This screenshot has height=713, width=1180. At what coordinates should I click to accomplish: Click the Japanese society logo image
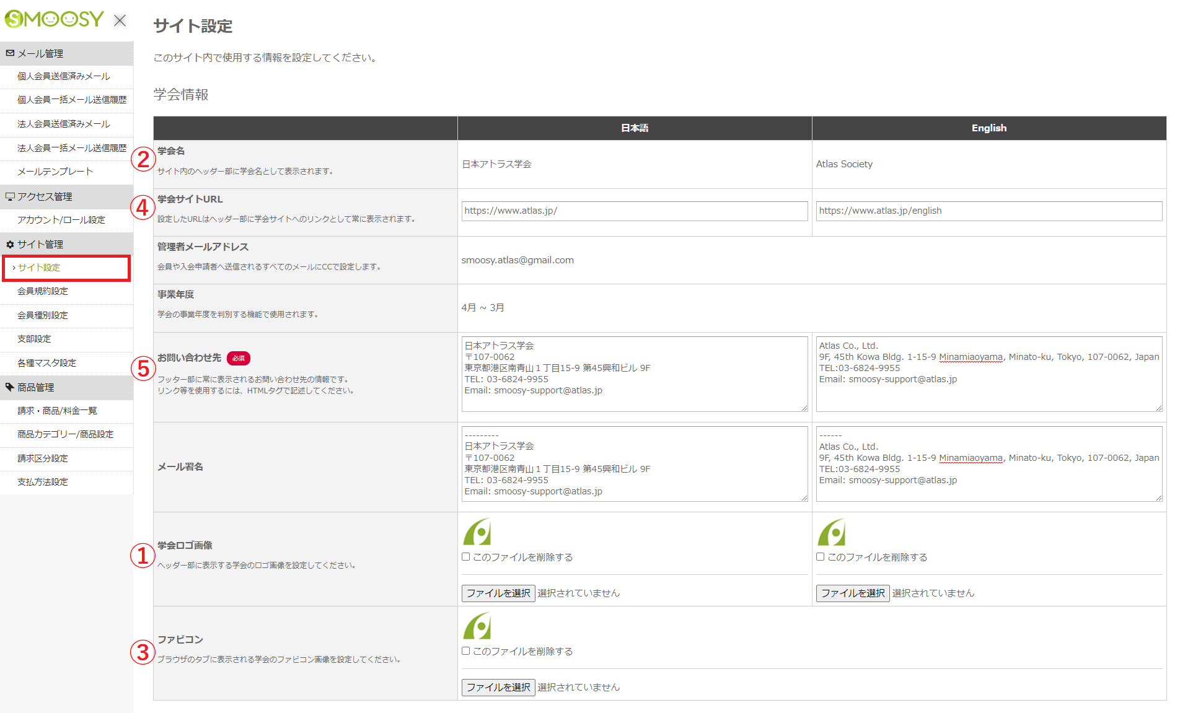477,532
